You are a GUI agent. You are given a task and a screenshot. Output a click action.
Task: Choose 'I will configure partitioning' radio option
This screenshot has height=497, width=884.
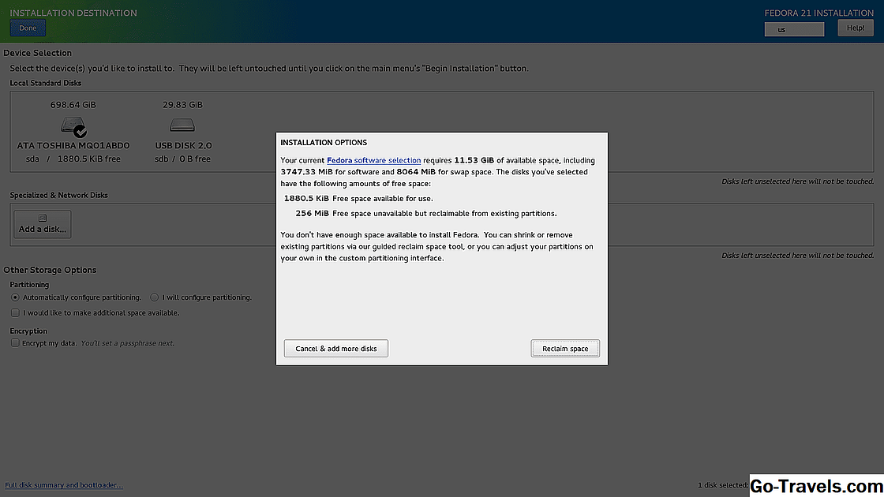pyautogui.click(x=155, y=297)
